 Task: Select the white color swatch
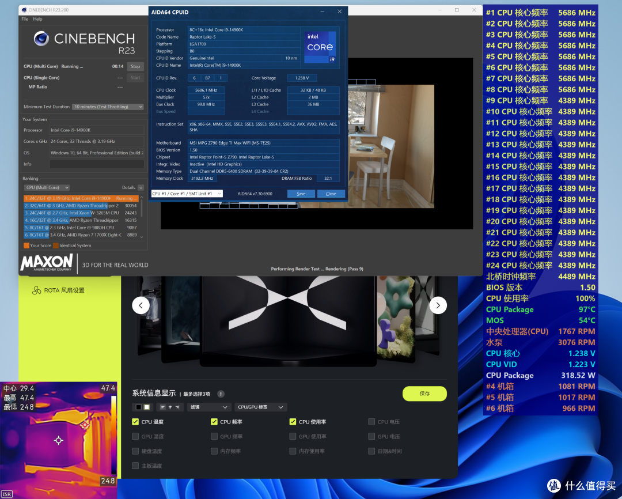[147, 407]
